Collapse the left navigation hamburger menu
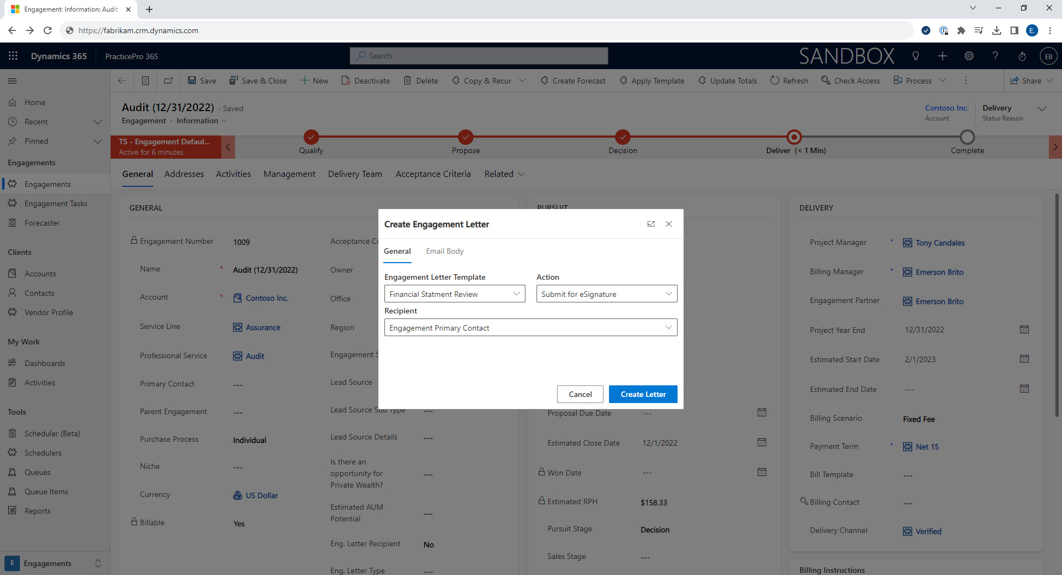Image resolution: width=1062 pixels, height=575 pixels. click(x=12, y=81)
